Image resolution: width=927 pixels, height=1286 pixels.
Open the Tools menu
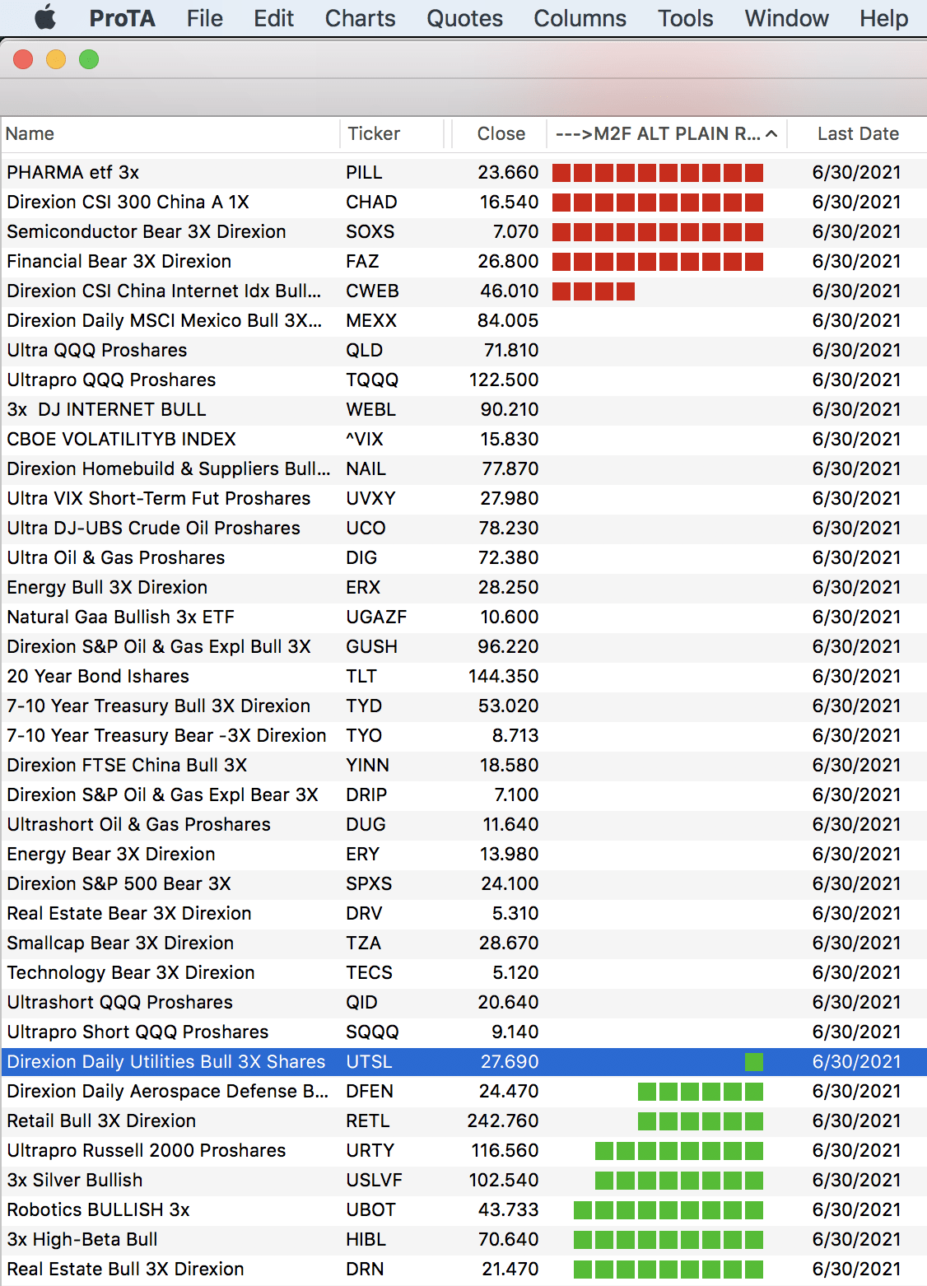point(686,18)
